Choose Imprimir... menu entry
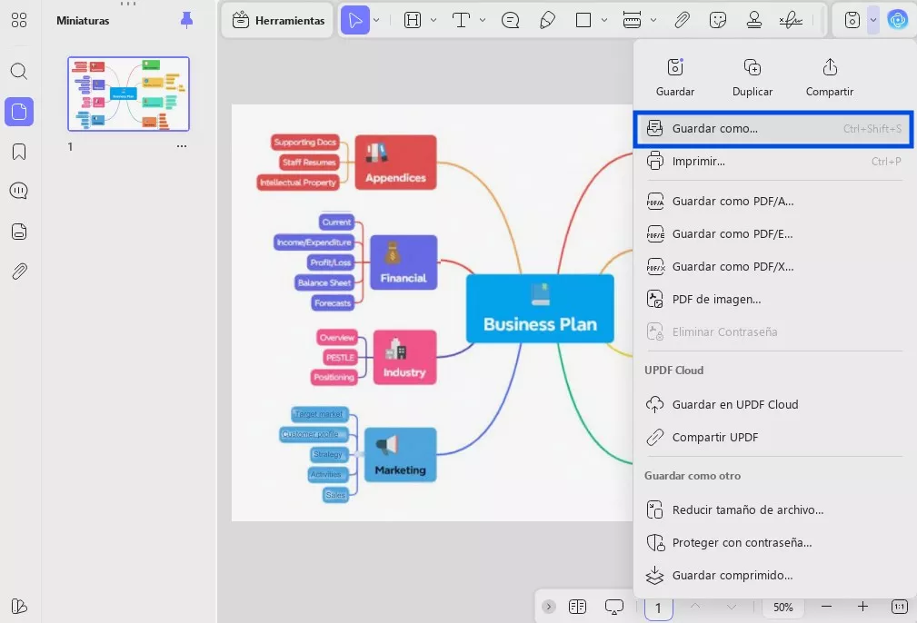This screenshot has width=917, height=623. pos(773,162)
